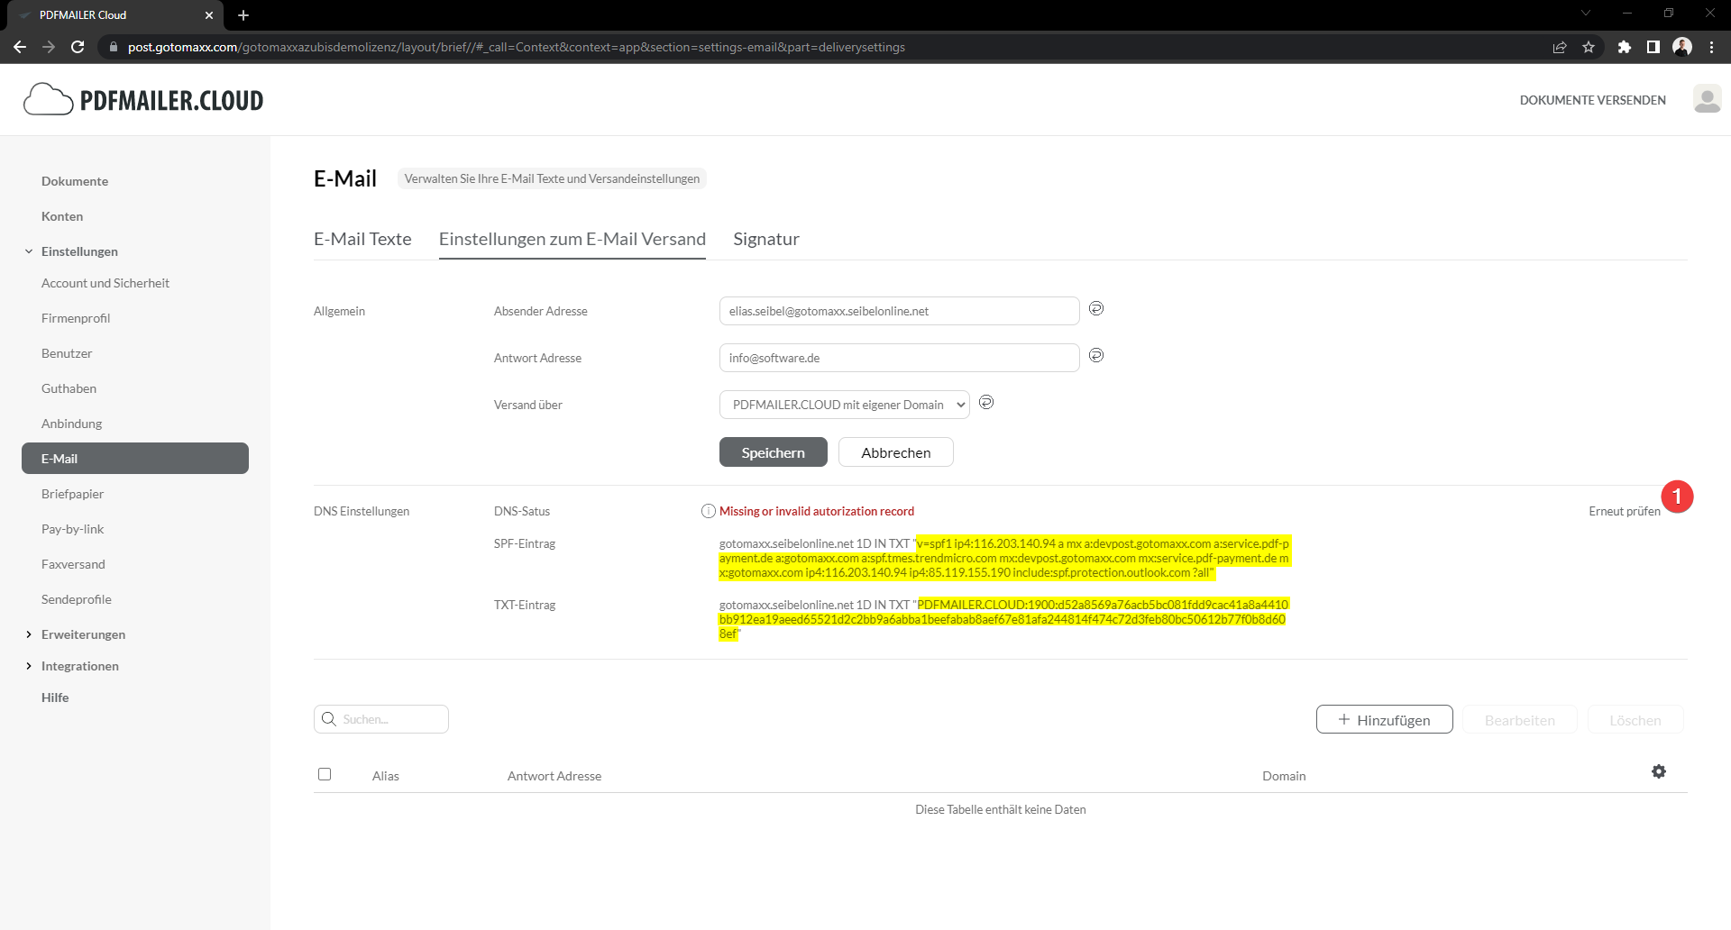Focus the Antwort Adresse input field
The image size is (1731, 930).
click(x=900, y=358)
